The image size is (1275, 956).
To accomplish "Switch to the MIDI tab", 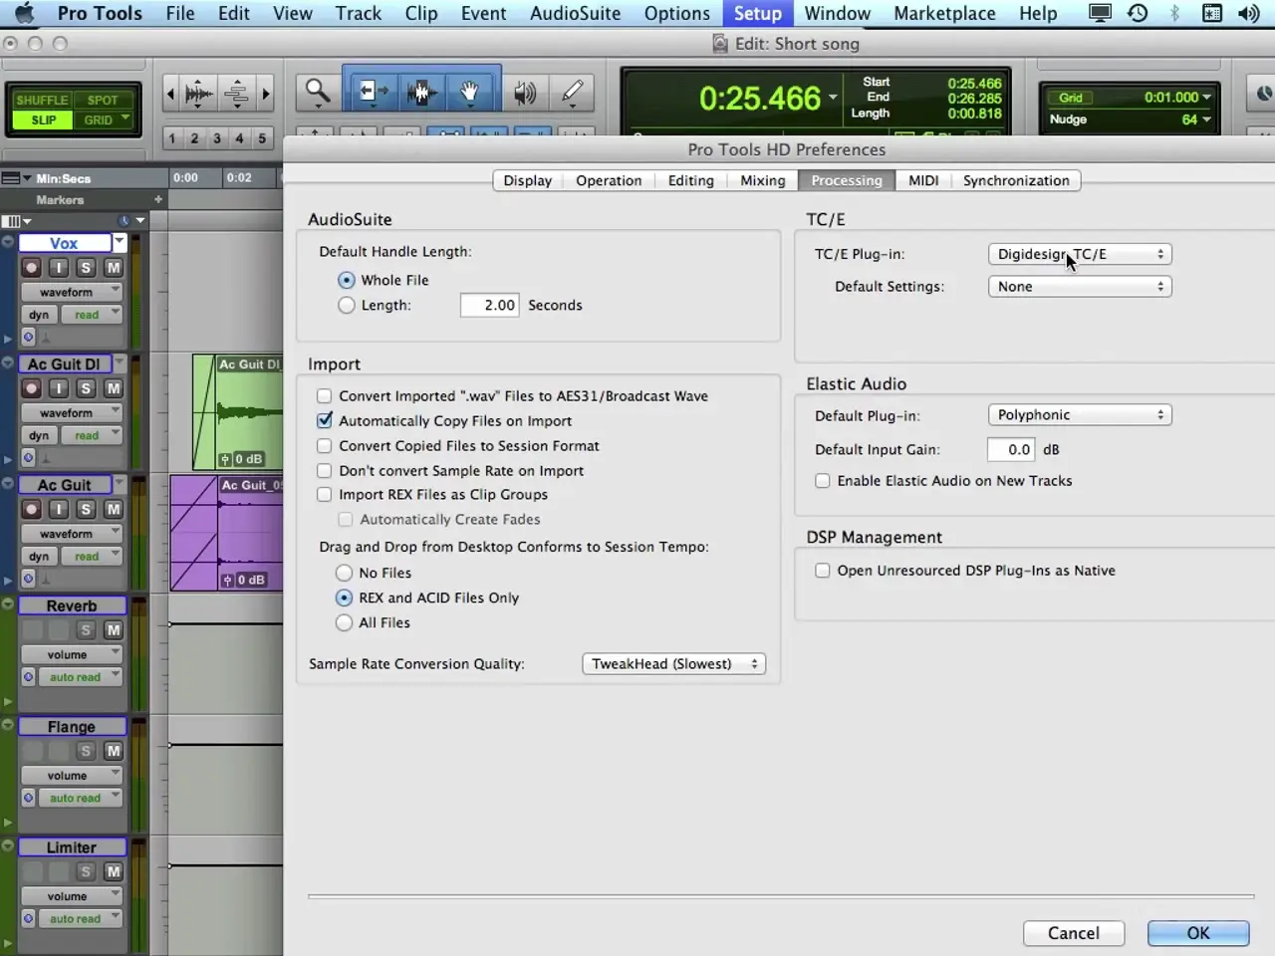I will (923, 180).
